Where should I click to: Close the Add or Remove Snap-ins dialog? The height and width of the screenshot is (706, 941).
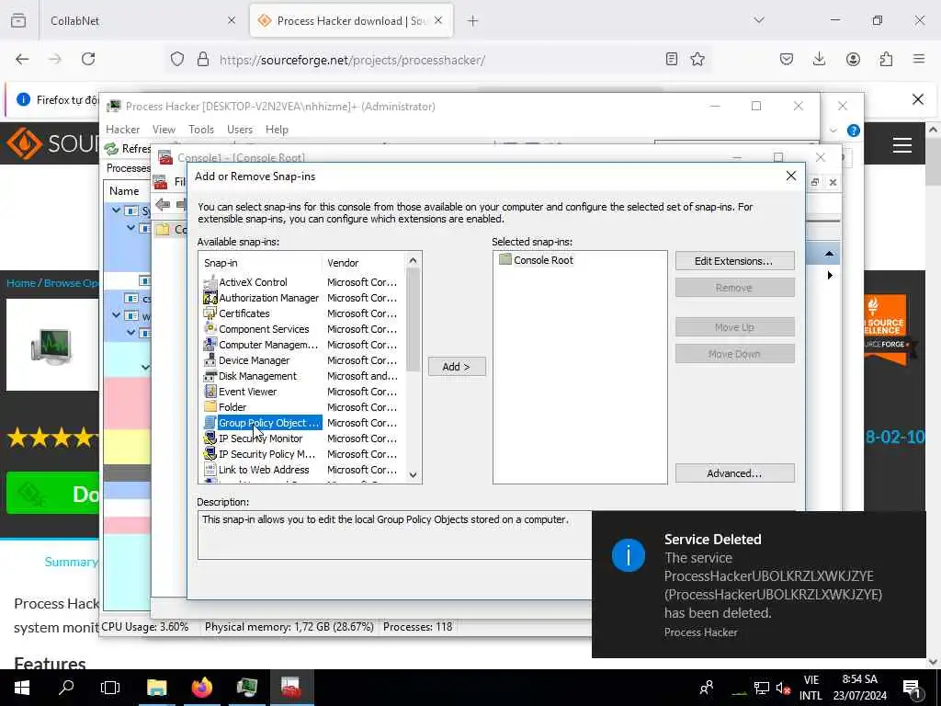[791, 176]
